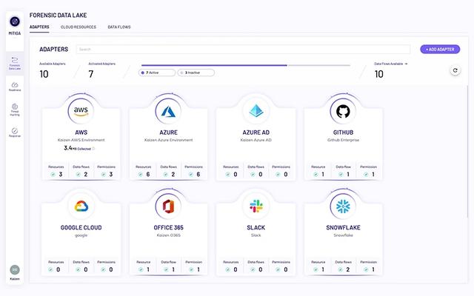Switch to the Data Flows tab
The height and width of the screenshot is (296, 474).
(118, 27)
